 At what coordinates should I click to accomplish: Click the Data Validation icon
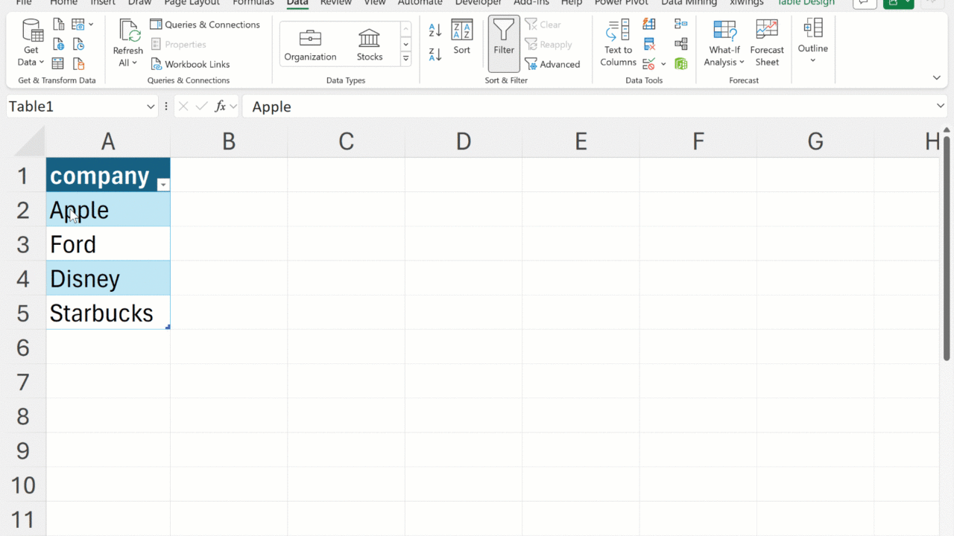649,64
